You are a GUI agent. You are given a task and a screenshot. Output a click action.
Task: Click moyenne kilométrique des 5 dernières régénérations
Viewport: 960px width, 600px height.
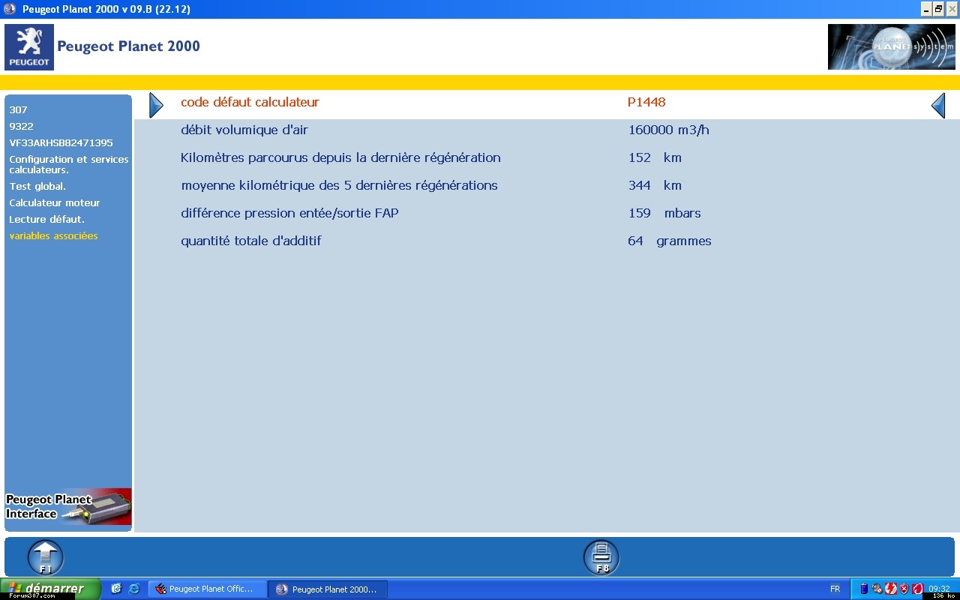[x=339, y=185]
